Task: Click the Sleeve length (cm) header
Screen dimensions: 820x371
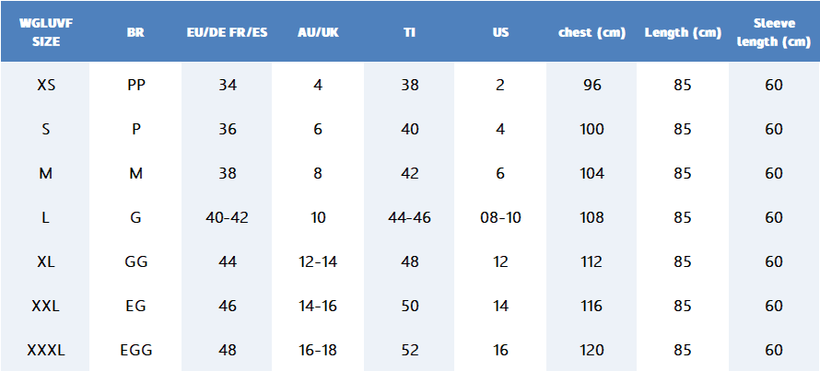Action: 774,32
